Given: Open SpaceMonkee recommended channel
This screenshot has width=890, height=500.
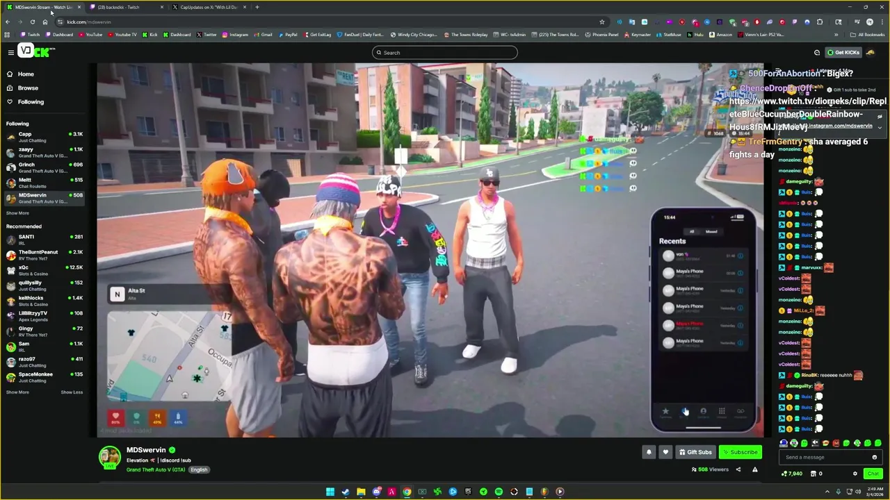Looking at the screenshot, I should (x=44, y=377).
